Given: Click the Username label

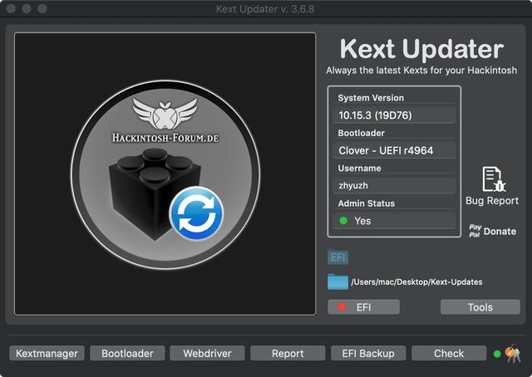Looking at the screenshot, I should [x=360, y=169].
